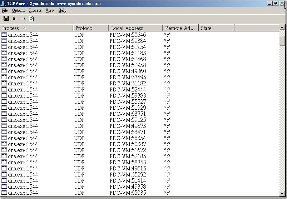This screenshot has width=287, height=199.
Task: Toggle show unconnected endpoints toolbar icon
Action: click(x=23, y=19)
